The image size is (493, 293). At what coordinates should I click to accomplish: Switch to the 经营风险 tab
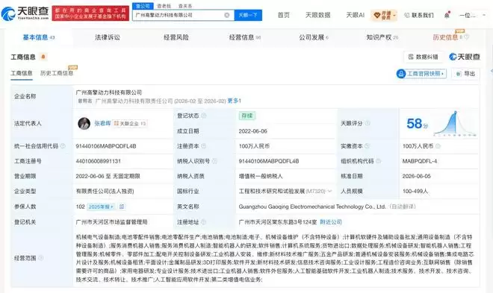click(x=176, y=37)
